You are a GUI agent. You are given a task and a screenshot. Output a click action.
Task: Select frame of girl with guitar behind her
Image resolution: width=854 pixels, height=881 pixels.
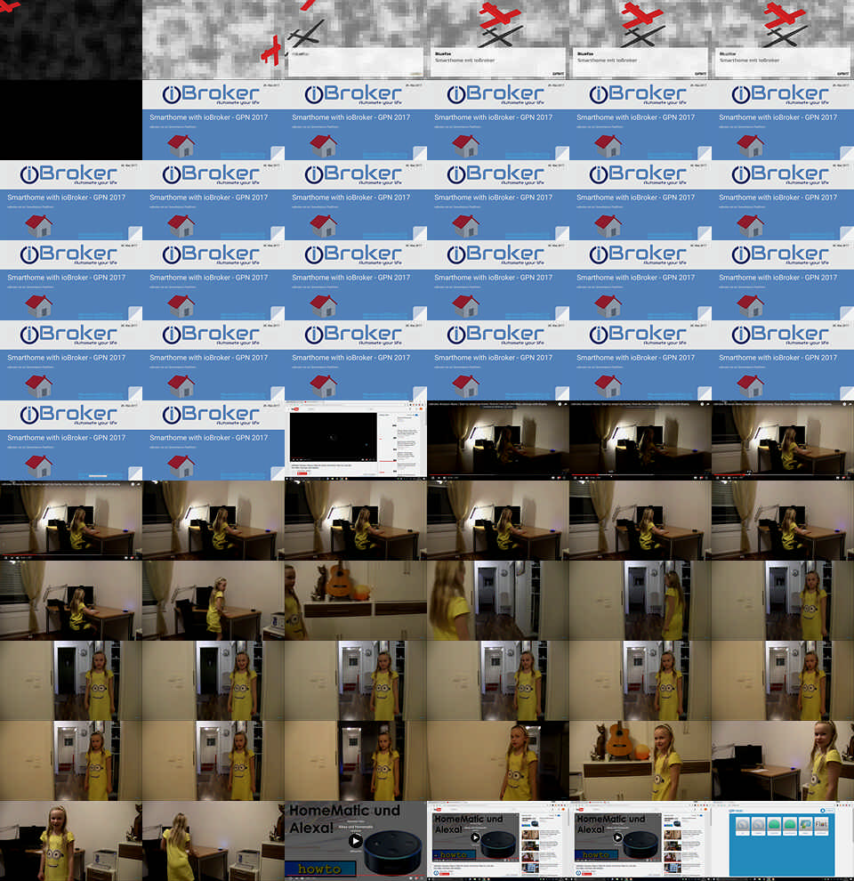tap(640, 761)
